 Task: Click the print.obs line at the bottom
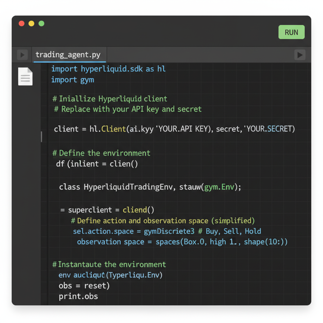[x=78, y=296]
